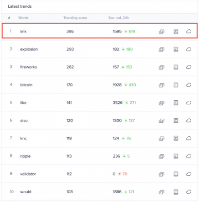Click the chart icon in the like row
Viewport: 200px width, 202px height.
[161, 103]
